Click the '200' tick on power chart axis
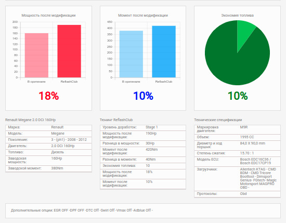286x223 pixels. 15,22
